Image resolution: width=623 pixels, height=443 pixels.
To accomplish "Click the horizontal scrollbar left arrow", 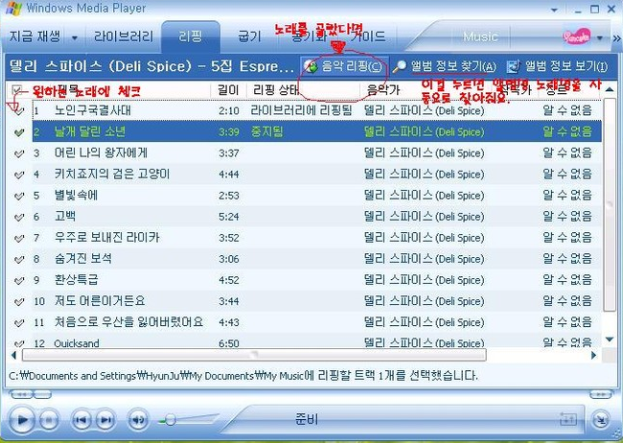I will point(14,355).
